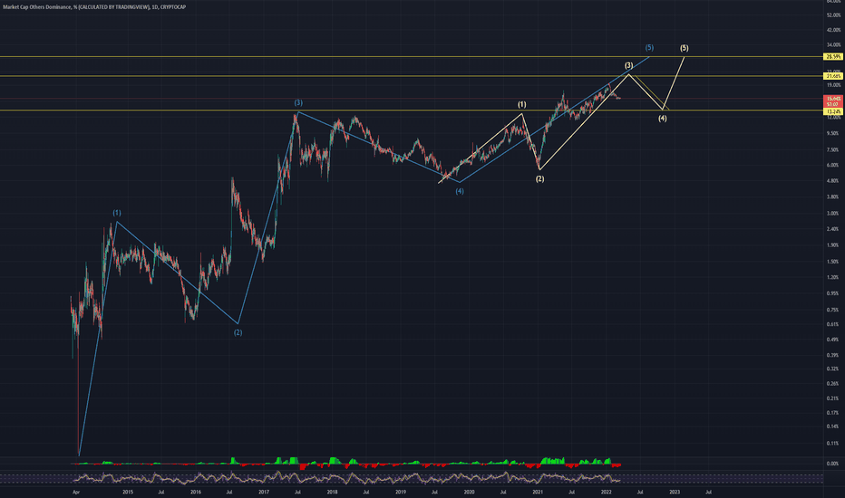Click the 52.00% price axis label
This screenshot has height=498, width=845.
[x=833, y=15]
